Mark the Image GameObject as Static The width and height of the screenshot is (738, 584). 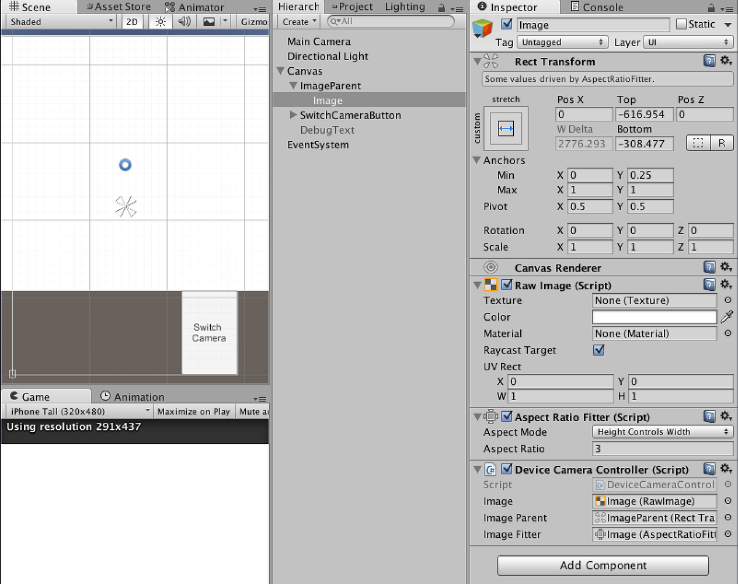pos(681,24)
